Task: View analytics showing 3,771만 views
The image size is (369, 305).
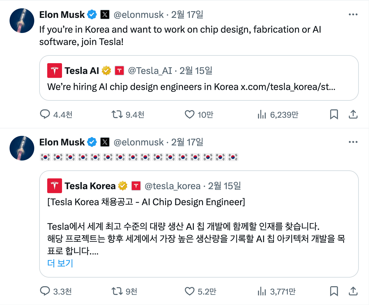Action: pyautogui.click(x=262, y=291)
